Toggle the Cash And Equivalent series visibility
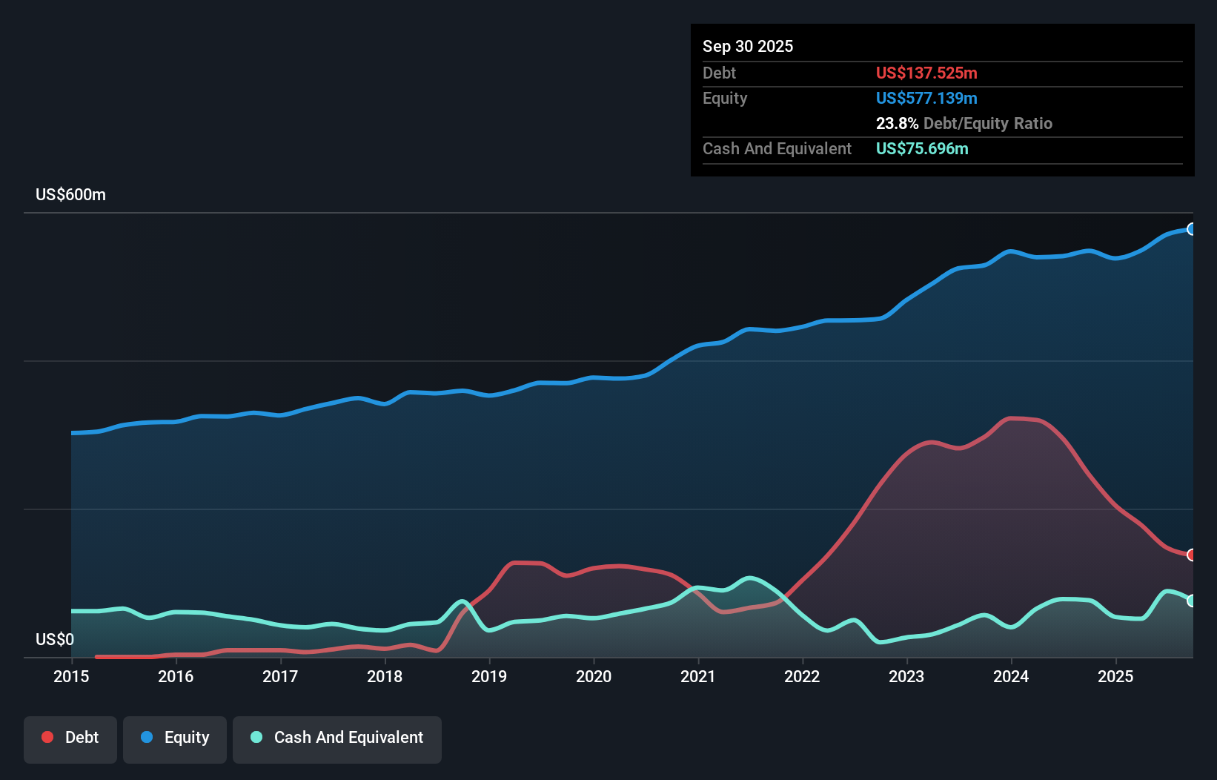The height and width of the screenshot is (780, 1217). click(336, 738)
